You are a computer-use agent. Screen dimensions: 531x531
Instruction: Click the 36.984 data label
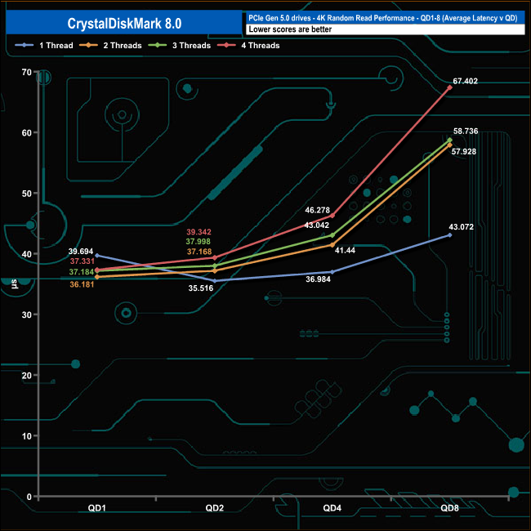(x=318, y=279)
